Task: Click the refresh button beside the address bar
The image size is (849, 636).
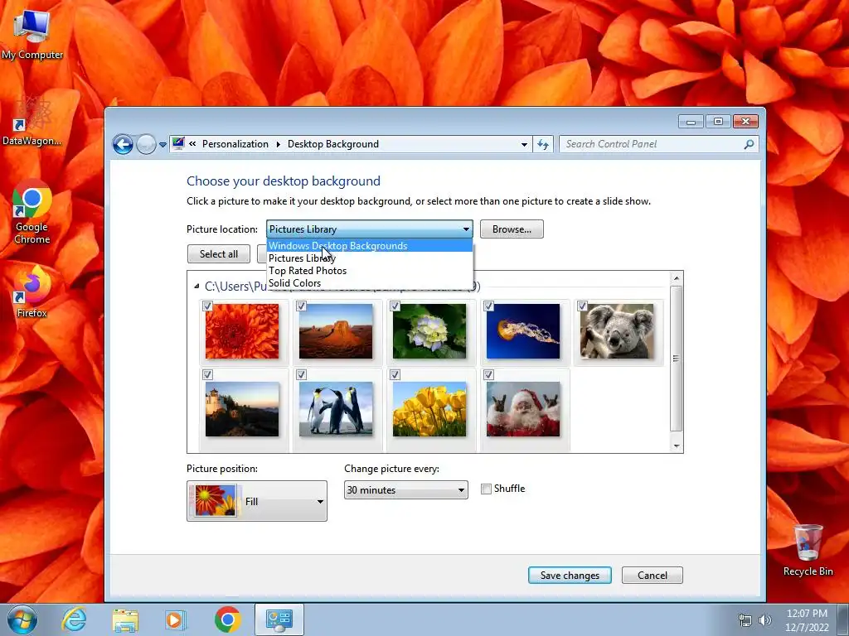Action: tap(543, 144)
